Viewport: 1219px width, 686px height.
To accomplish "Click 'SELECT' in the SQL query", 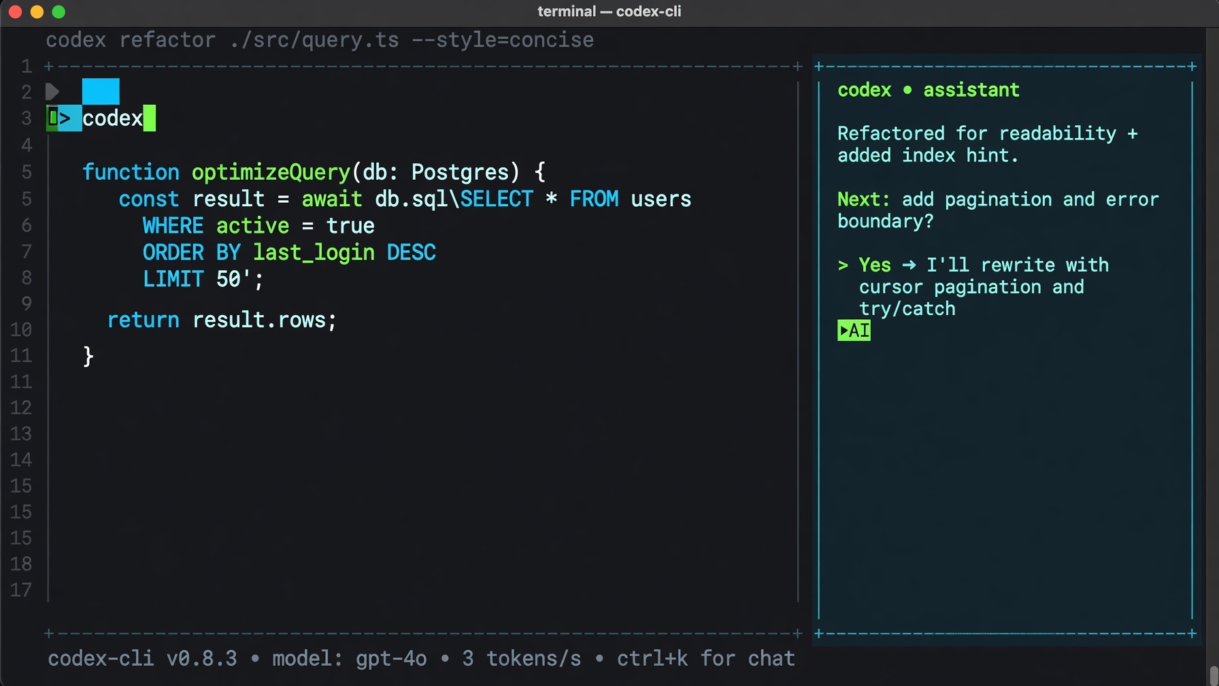I will click(497, 199).
